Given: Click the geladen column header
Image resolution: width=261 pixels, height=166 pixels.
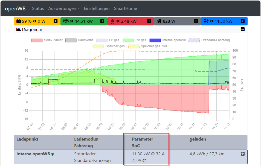Looking at the screenshot, I should 198,139.
